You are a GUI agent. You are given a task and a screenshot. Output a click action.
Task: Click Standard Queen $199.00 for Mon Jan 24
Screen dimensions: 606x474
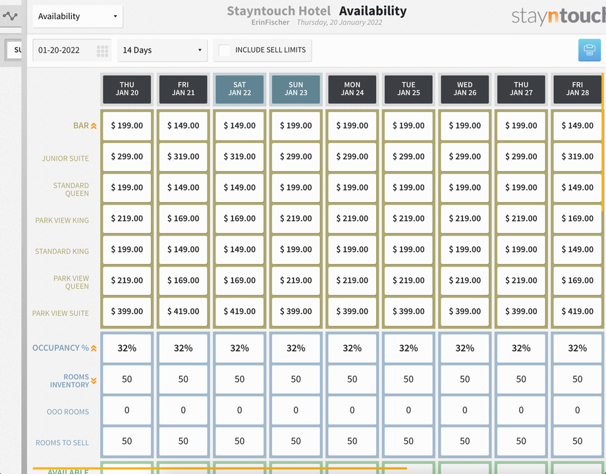coord(352,188)
